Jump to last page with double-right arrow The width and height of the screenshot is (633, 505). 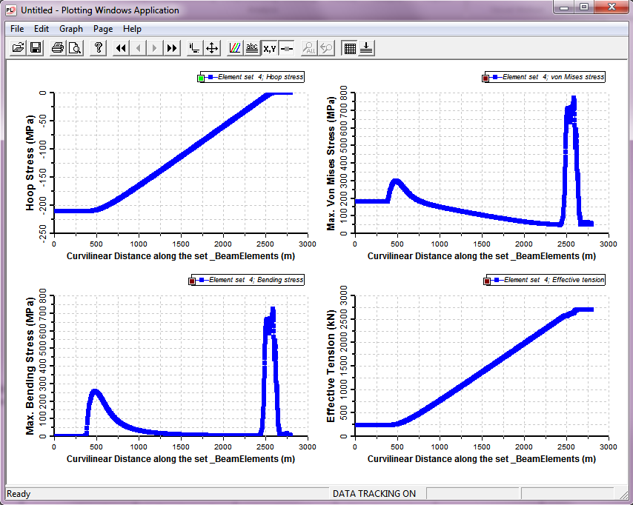[x=172, y=48]
